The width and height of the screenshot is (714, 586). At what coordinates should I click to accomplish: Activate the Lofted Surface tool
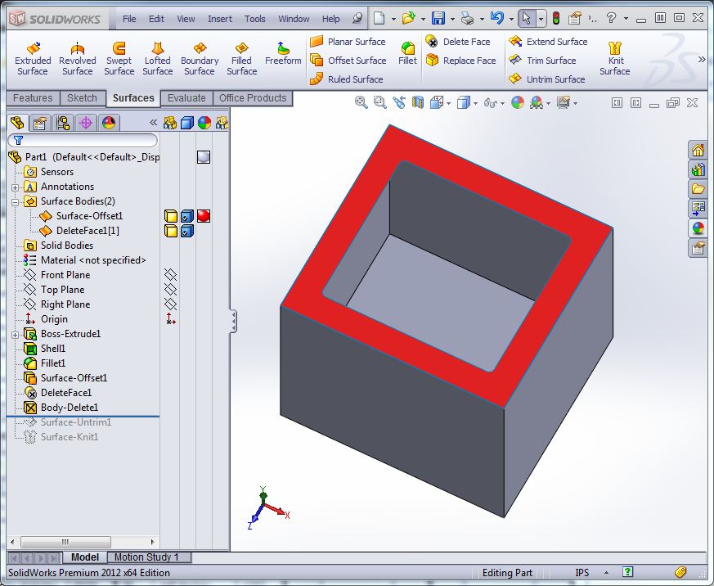point(157,59)
